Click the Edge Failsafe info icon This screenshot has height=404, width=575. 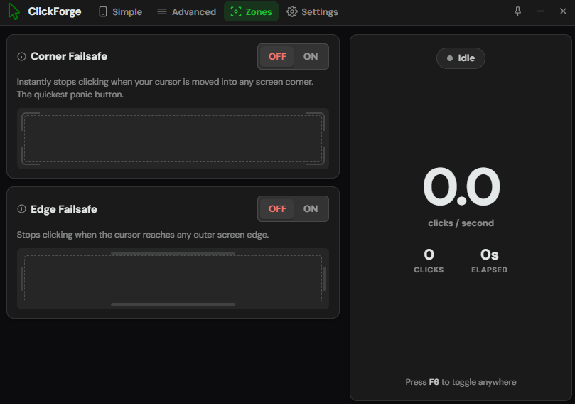[21, 209]
